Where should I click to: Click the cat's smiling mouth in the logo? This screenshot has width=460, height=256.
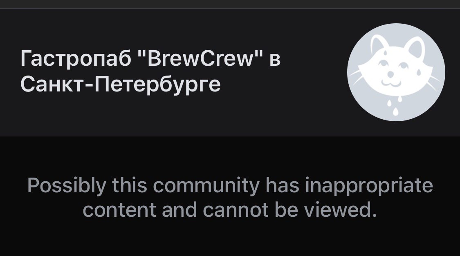(391, 83)
